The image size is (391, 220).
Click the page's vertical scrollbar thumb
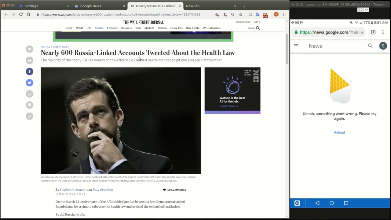pos(287,49)
